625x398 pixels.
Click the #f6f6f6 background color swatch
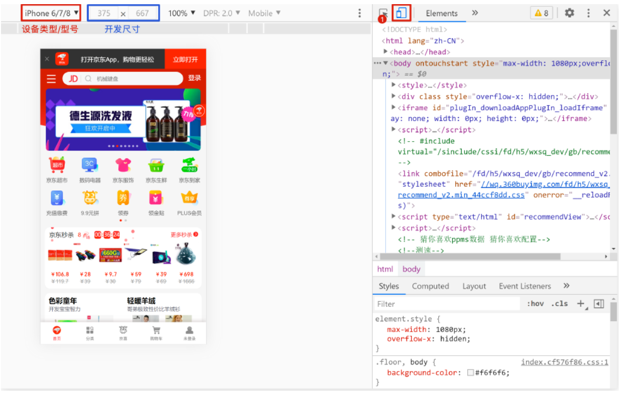click(470, 373)
